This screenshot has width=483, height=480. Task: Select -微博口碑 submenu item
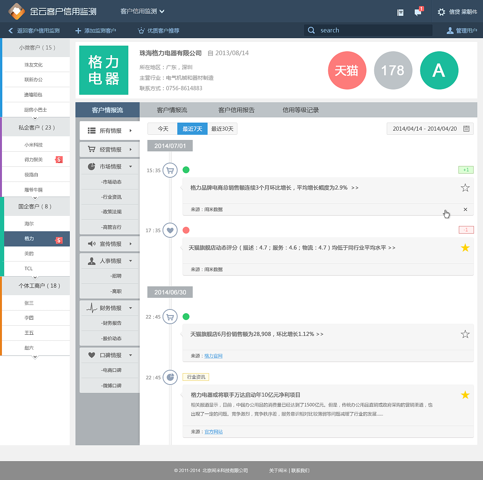point(110,386)
